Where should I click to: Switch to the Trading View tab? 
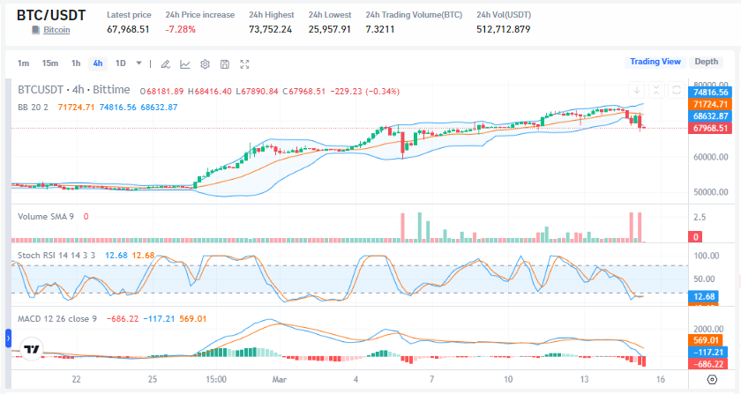[x=654, y=62]
